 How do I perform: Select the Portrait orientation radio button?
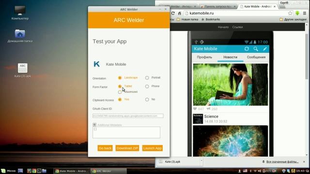pos(147,78)
